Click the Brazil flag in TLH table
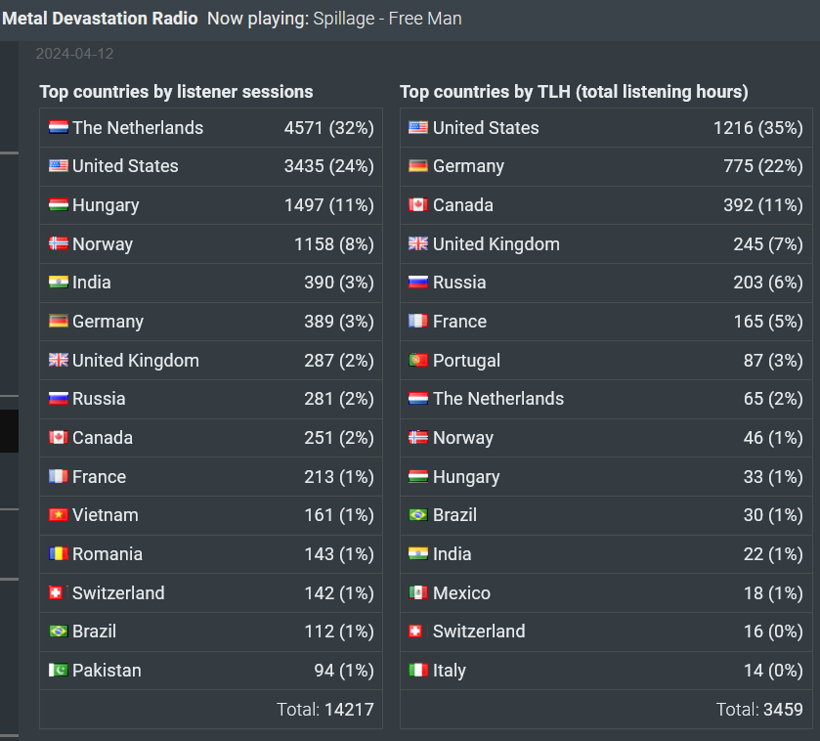The width and height of the screenshot is (820, 741). click(418, 514)
